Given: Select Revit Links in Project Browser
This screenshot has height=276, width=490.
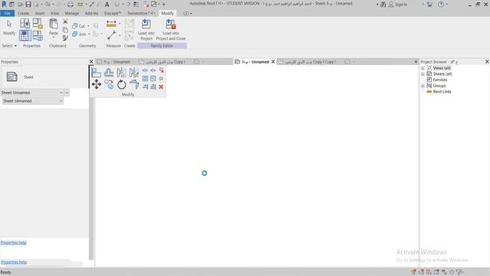Looking at the screenshot, I should (442, 92).
